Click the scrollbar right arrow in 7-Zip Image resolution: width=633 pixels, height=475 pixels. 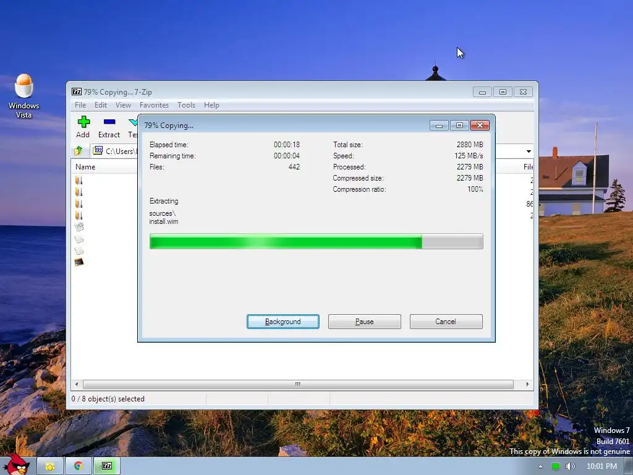[527, 384]
